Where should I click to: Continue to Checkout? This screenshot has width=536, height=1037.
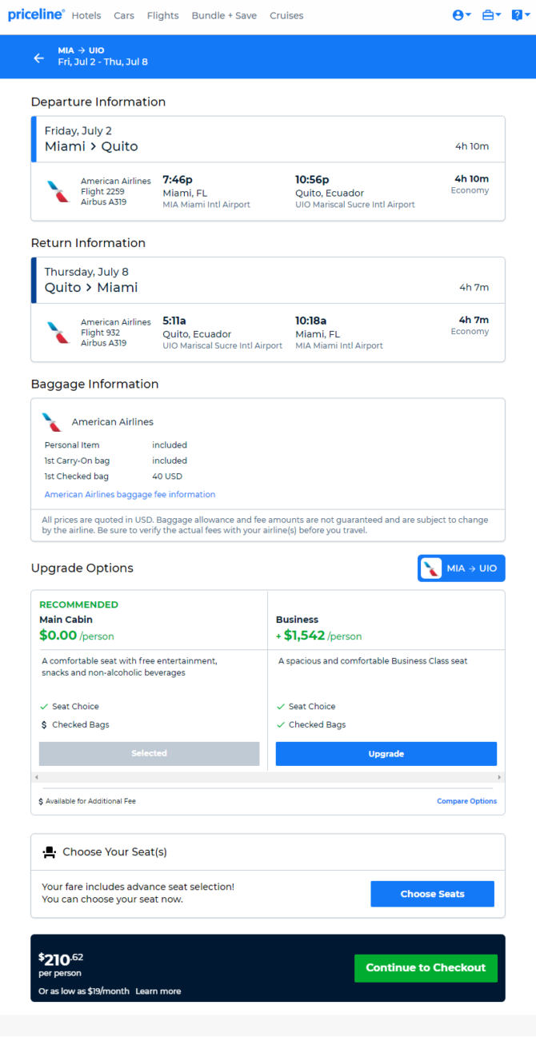[x=426, y=968]
